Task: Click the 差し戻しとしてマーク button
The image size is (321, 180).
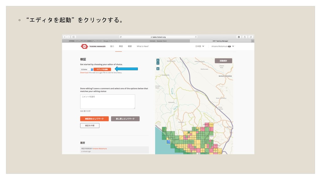Action: (x=125, y=119)
